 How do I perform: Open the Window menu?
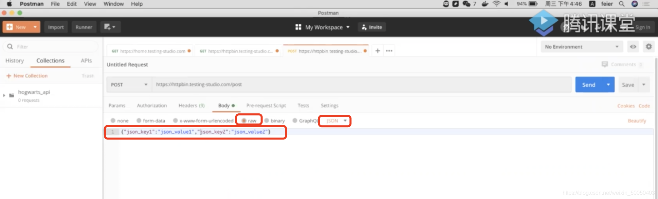coord(113,4)
